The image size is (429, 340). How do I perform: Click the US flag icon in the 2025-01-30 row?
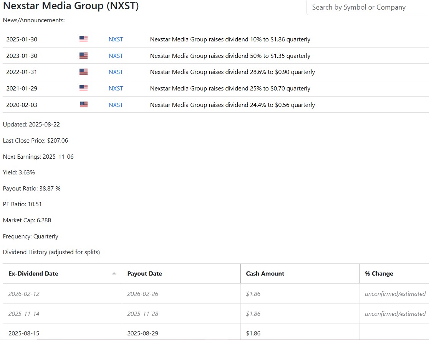coord(83,39)
